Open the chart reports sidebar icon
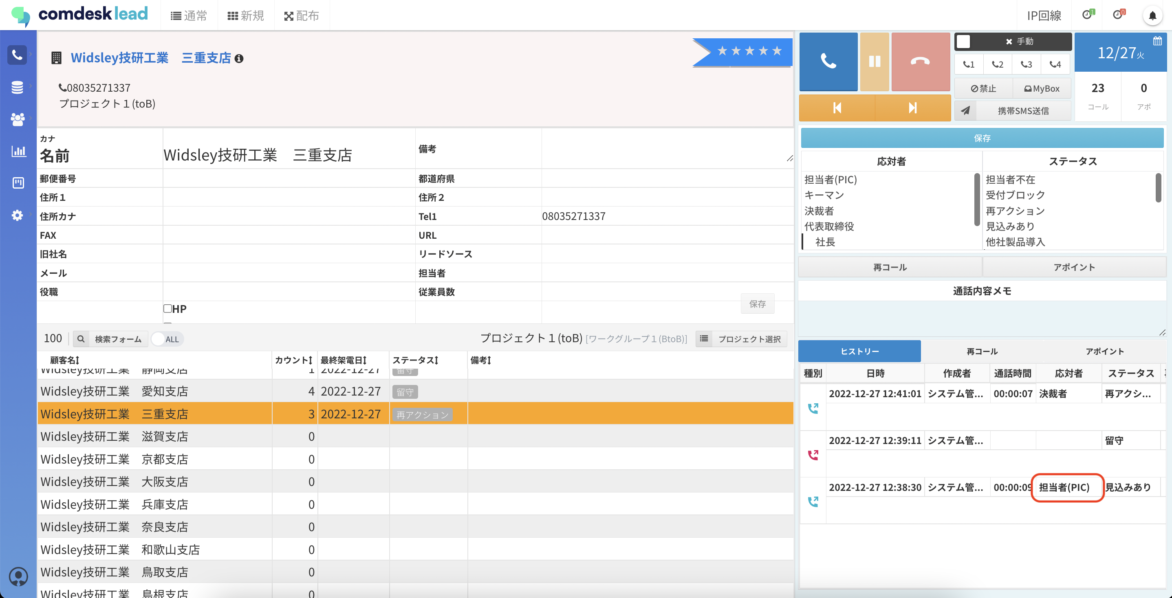 (x=18, y=151)
